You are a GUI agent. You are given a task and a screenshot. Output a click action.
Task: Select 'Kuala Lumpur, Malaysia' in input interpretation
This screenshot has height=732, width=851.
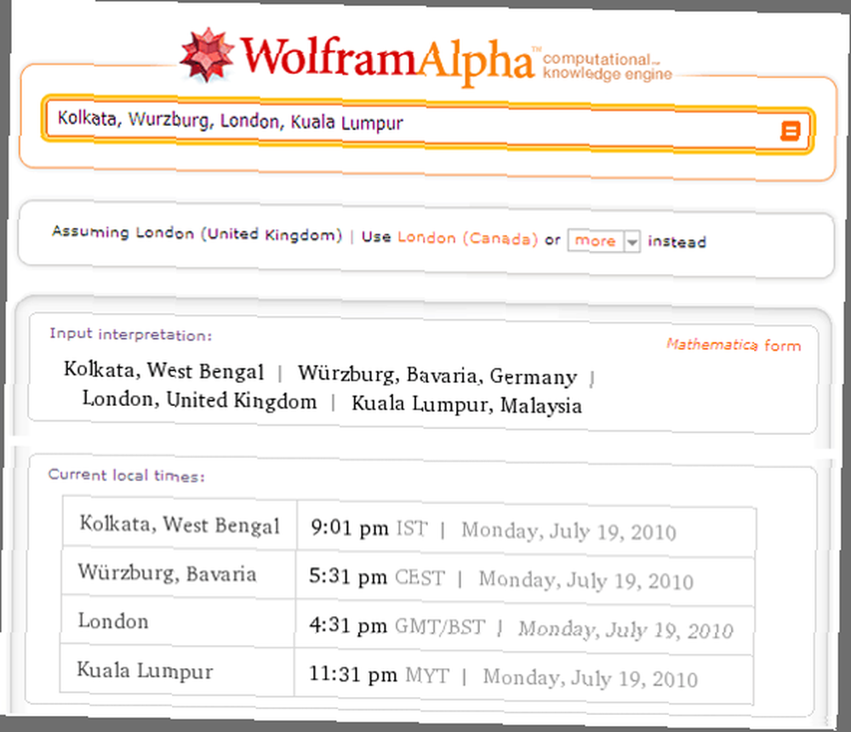(x=466, y=405)
